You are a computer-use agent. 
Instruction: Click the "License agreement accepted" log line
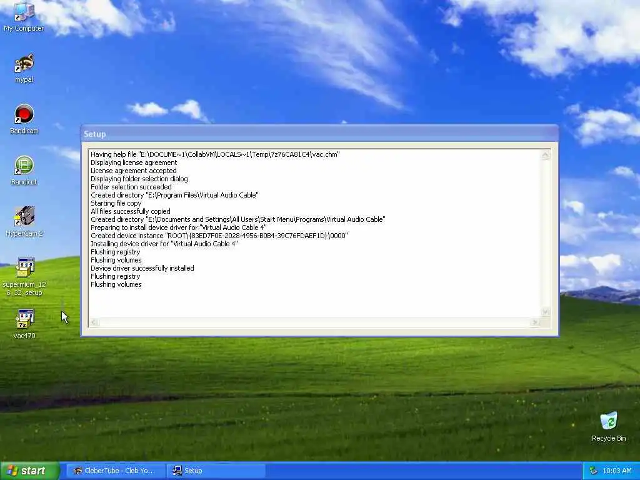tap(134, 171)
